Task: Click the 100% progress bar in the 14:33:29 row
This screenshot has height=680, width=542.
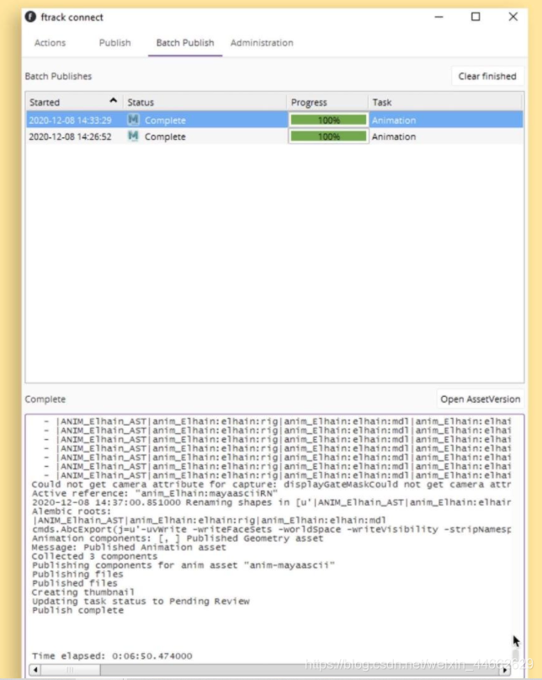Action: [x=328, y=120]
